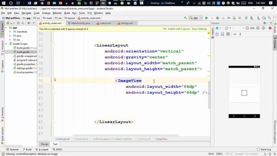This screenshot has height=156, width=277.
Task: Click Indent with 4 spaces link
Action: (179, 29)
